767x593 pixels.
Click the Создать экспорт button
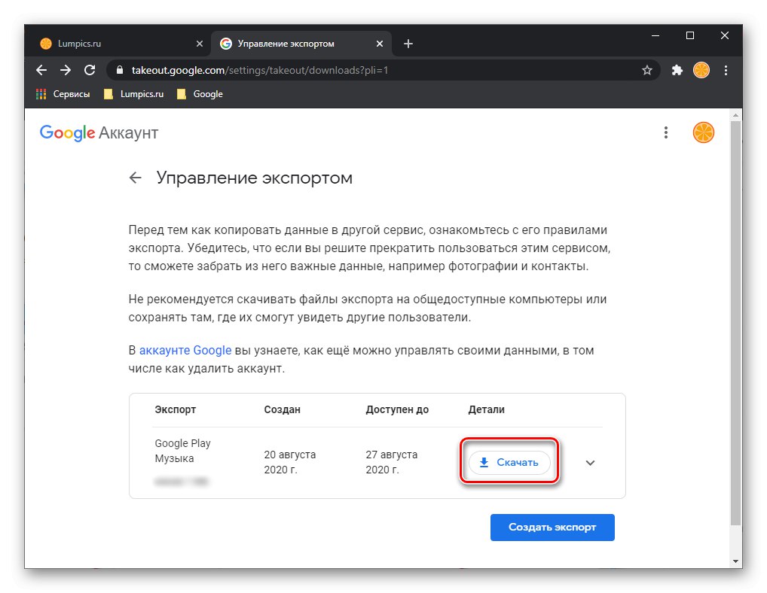pos(552,528)
